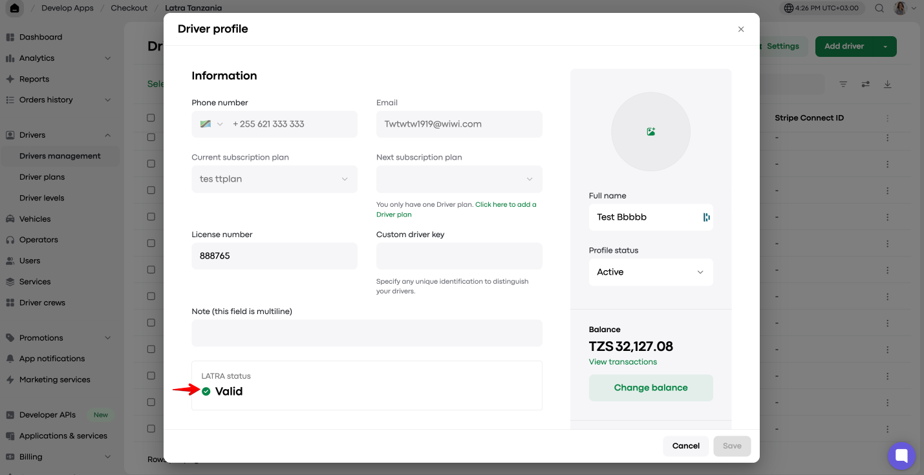Open the Profile status dropdown
The image size is (924, 475).
pyautogui.click(x=651, y=272)
